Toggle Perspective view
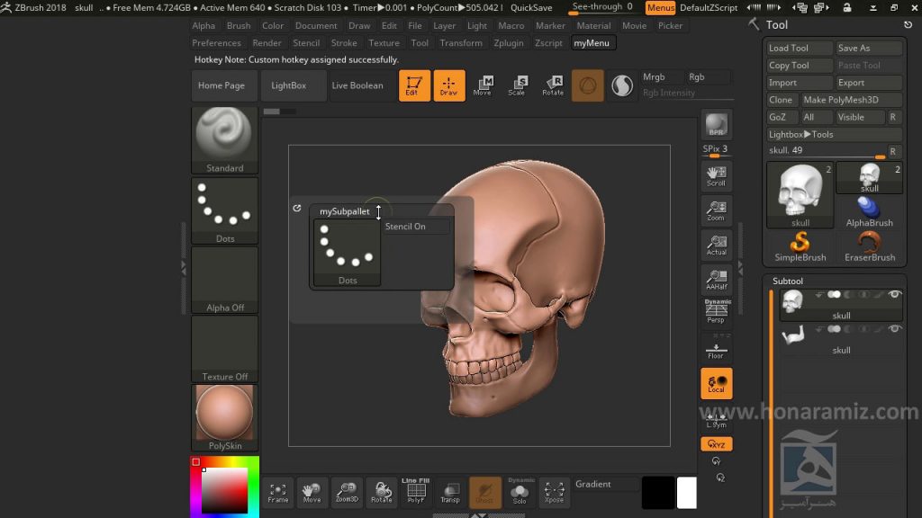This screenshot has width=922, height=518. tap(716, 311)
